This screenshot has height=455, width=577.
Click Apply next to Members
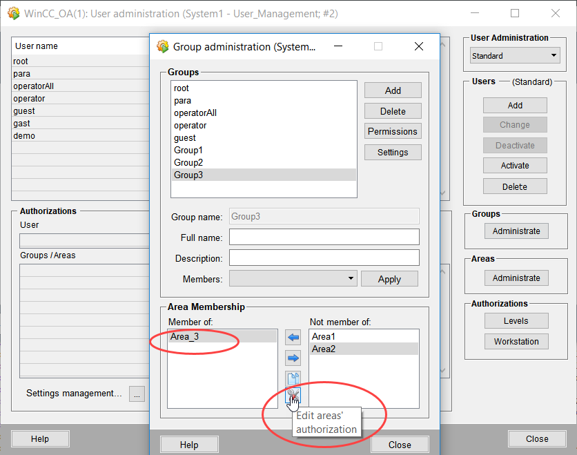pos(389,279)
